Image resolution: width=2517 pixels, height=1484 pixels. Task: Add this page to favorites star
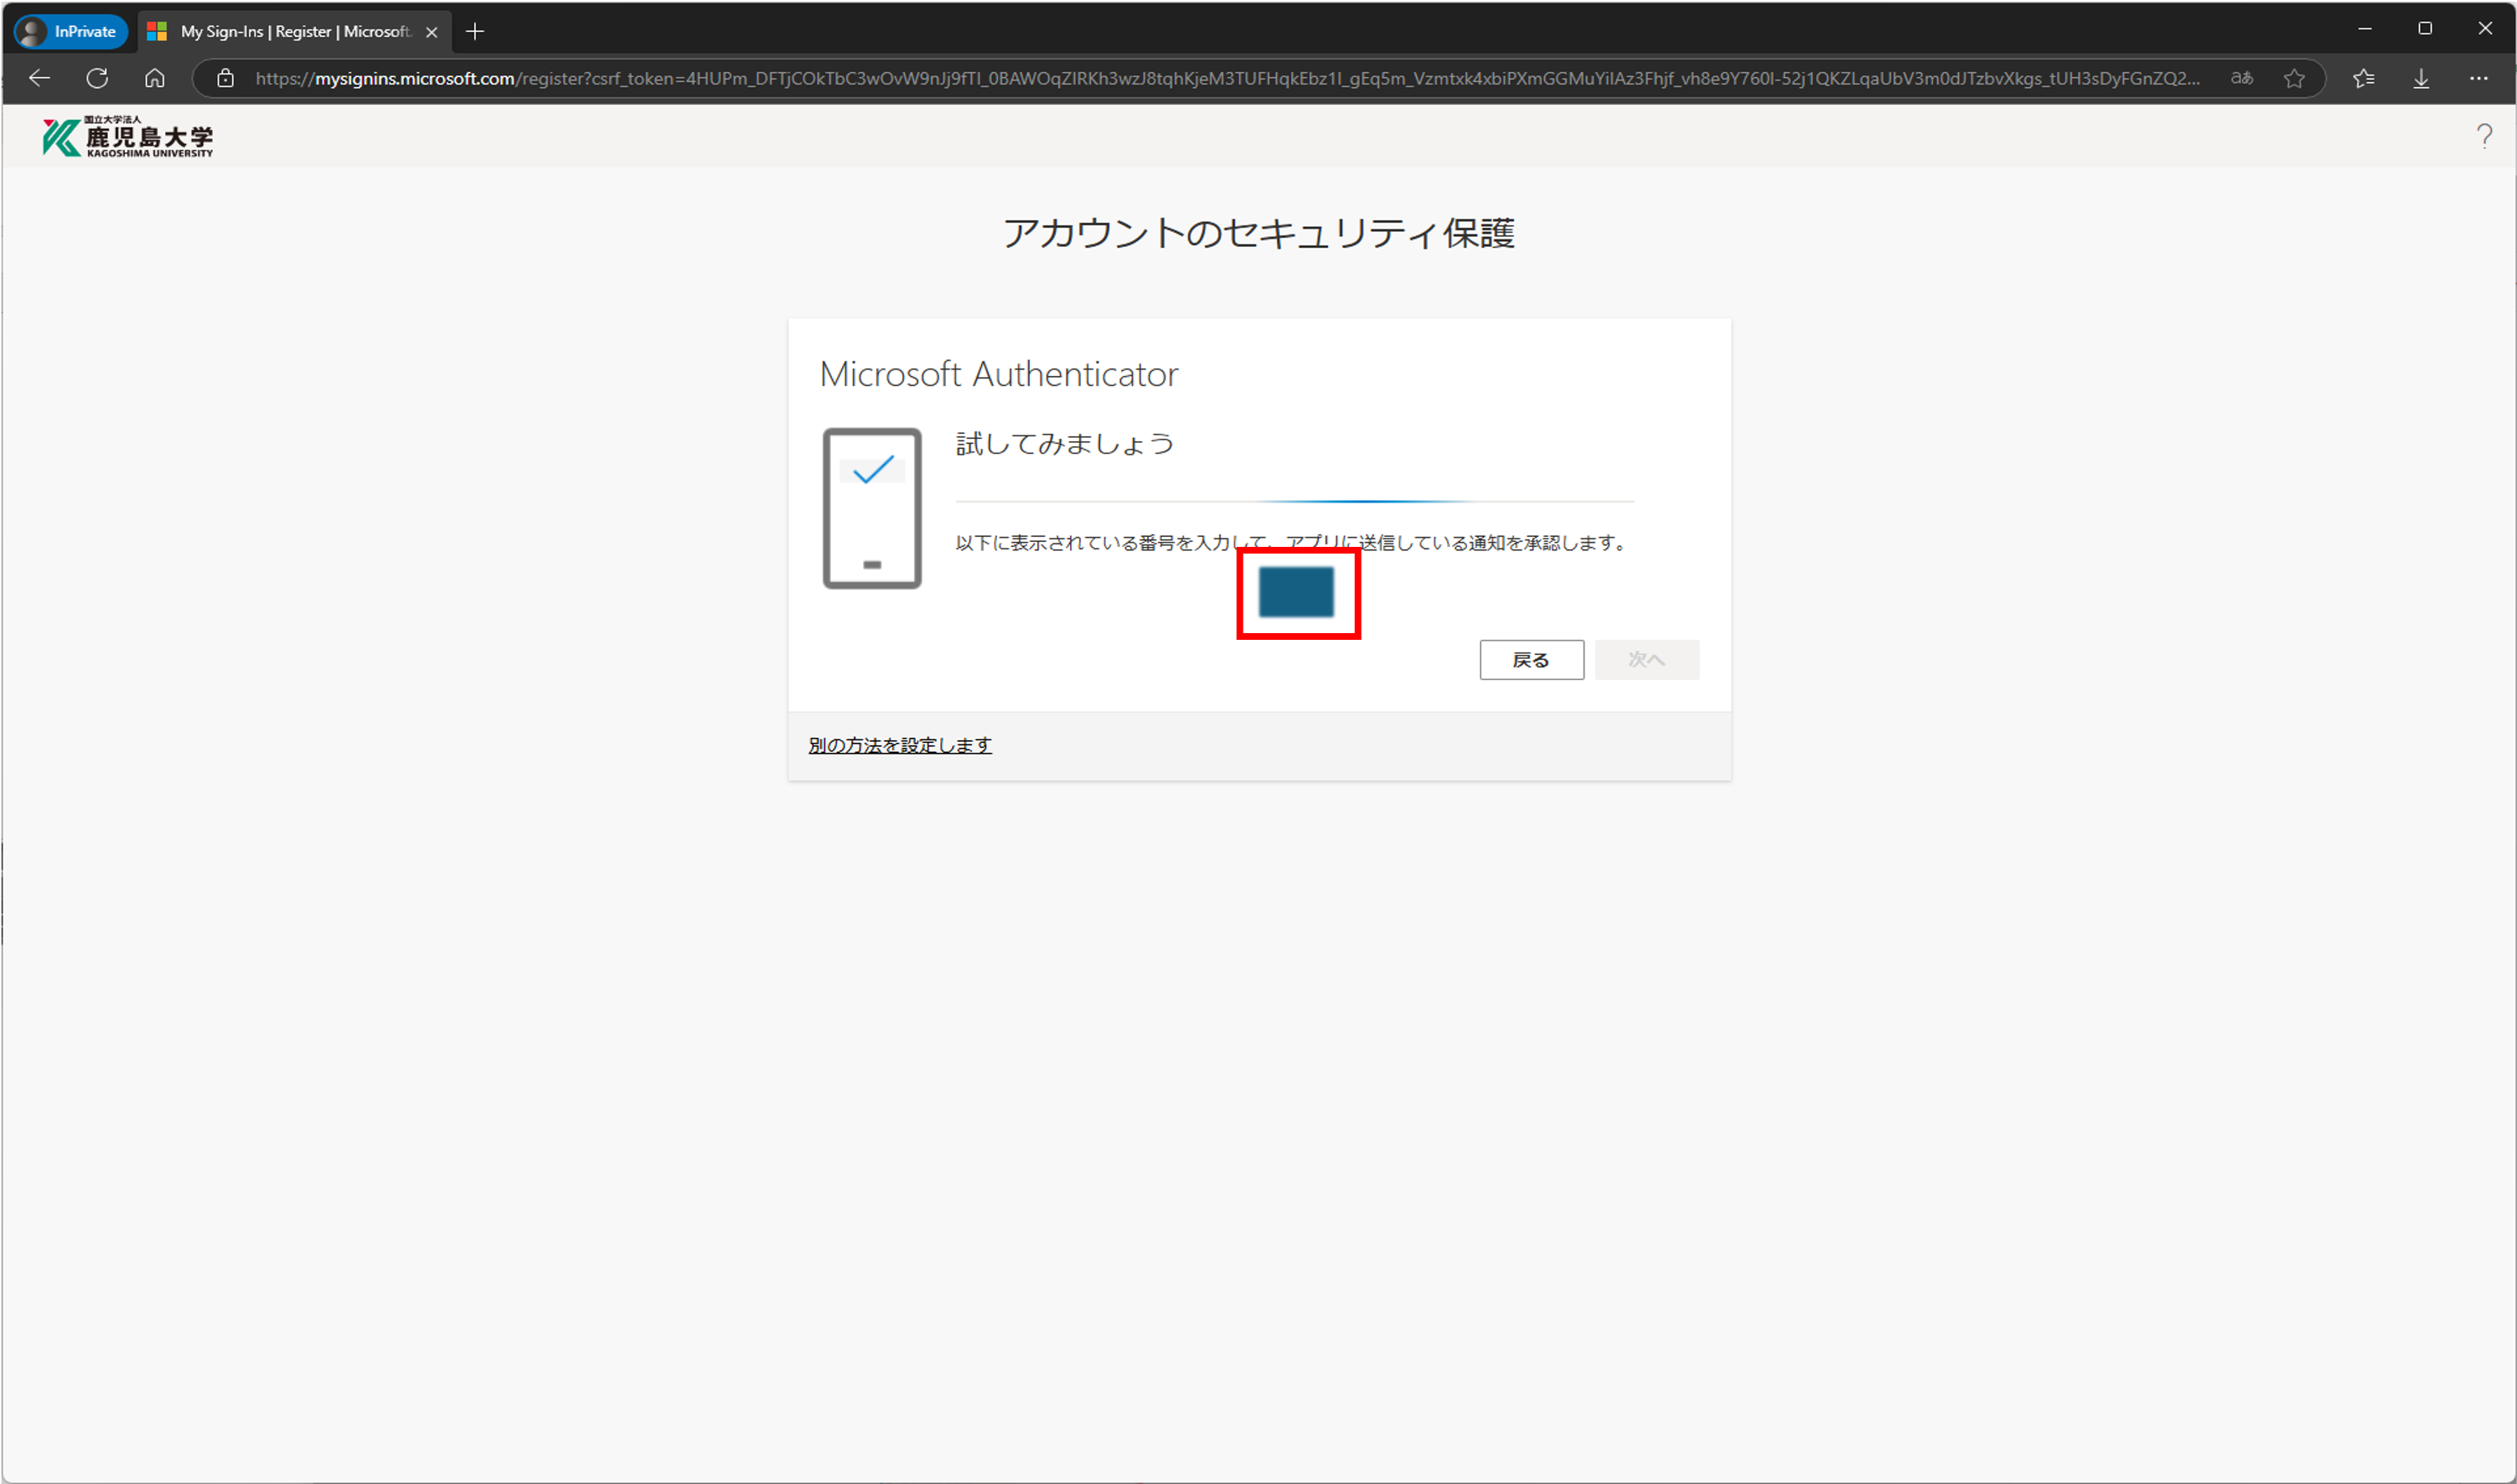[x=2294, y=78]
